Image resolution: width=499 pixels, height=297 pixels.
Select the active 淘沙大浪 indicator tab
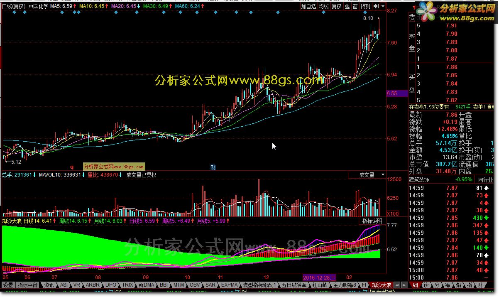click(x=381, y=285)
